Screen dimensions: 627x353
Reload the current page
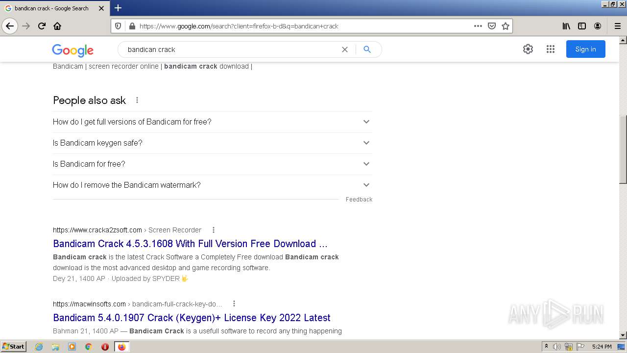pos(42,26)
